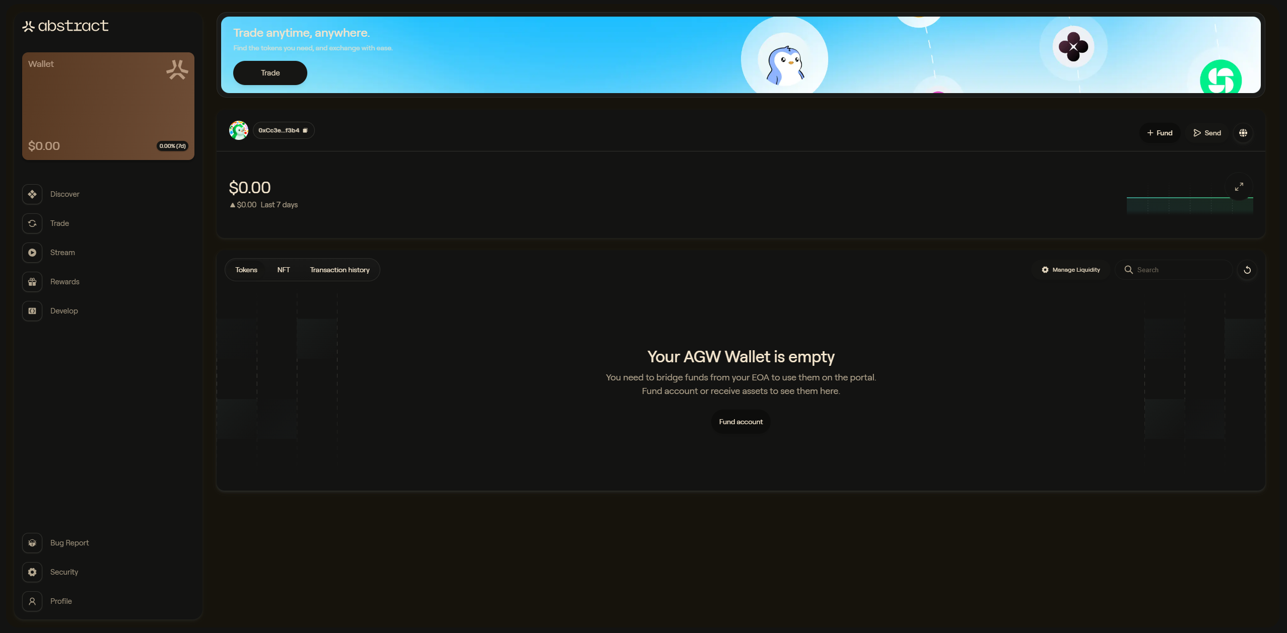Click the Trade button in banner
The image size is (1287, 633).
(270, 73)
